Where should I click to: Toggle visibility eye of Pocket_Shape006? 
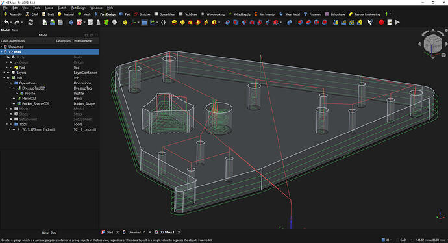14,103
